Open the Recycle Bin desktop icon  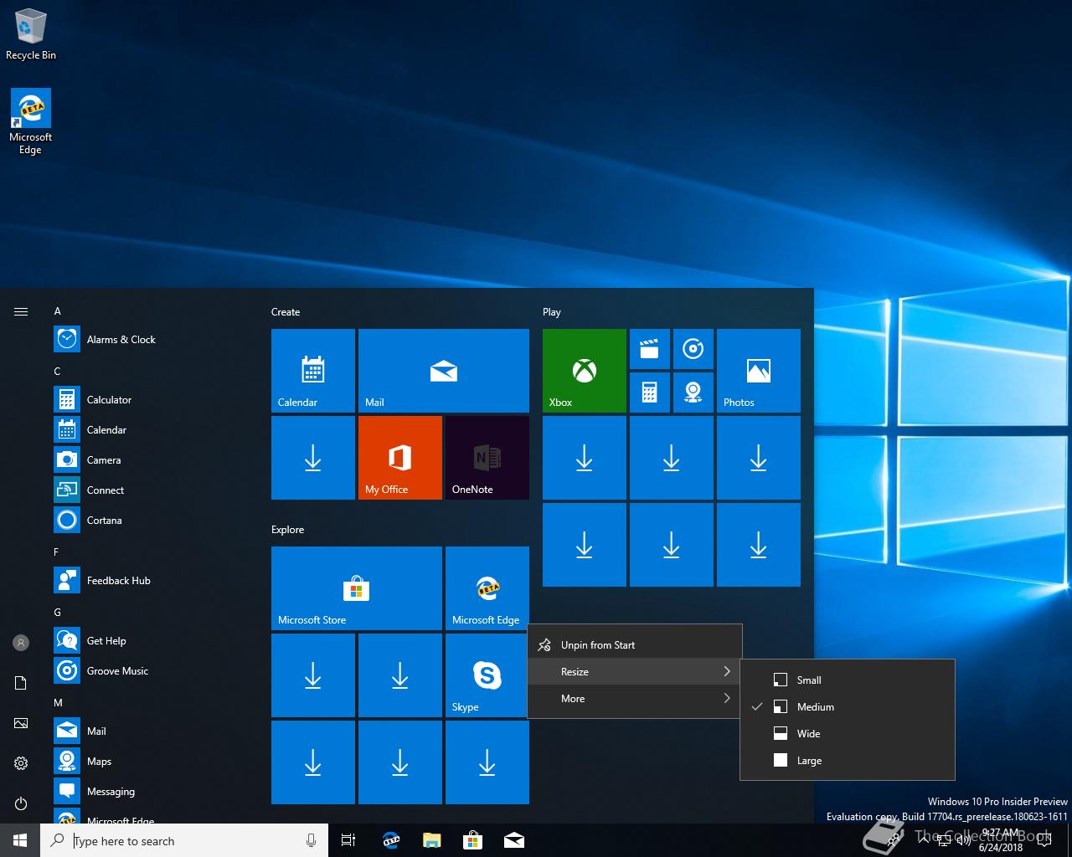(31, 35)
